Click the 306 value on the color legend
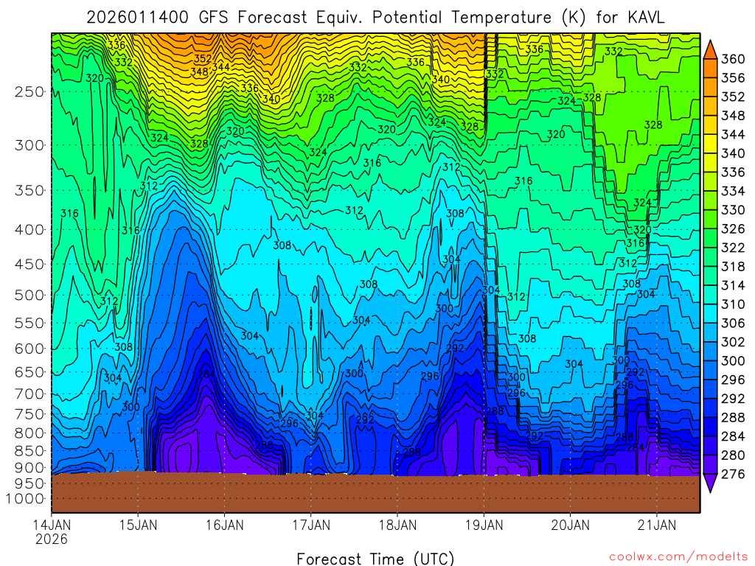The width and height of the screenshot is (755, 566). click(x=733, y=323)
